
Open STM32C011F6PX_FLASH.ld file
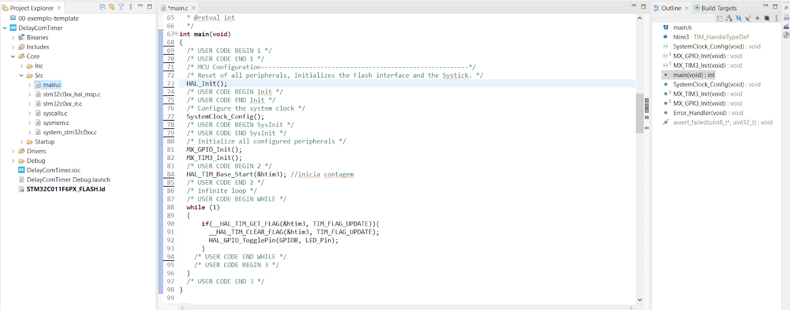click(66, 189)
